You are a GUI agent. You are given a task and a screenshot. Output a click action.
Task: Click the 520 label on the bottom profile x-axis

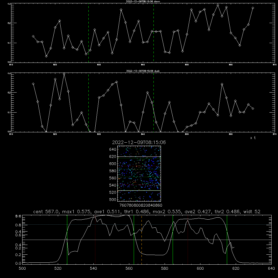click(58, 269)
